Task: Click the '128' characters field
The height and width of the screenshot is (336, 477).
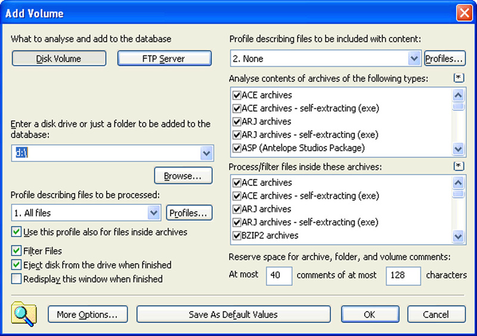Action: pos(403,276)
